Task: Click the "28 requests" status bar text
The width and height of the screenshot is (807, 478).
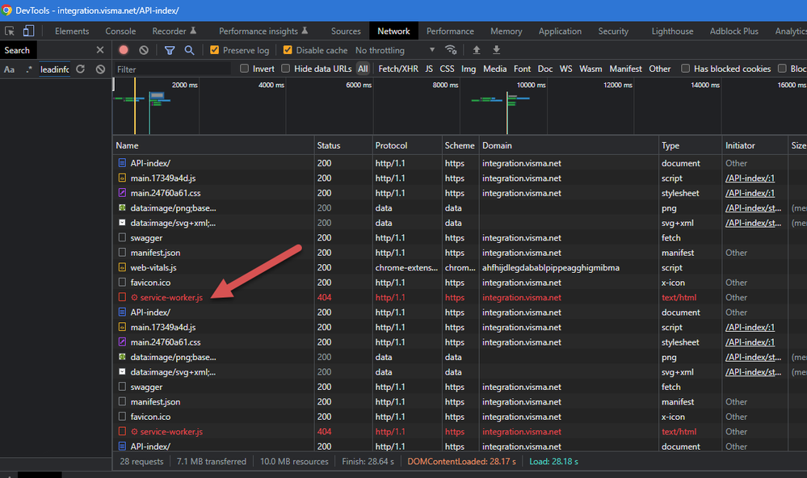Action: 141,462
